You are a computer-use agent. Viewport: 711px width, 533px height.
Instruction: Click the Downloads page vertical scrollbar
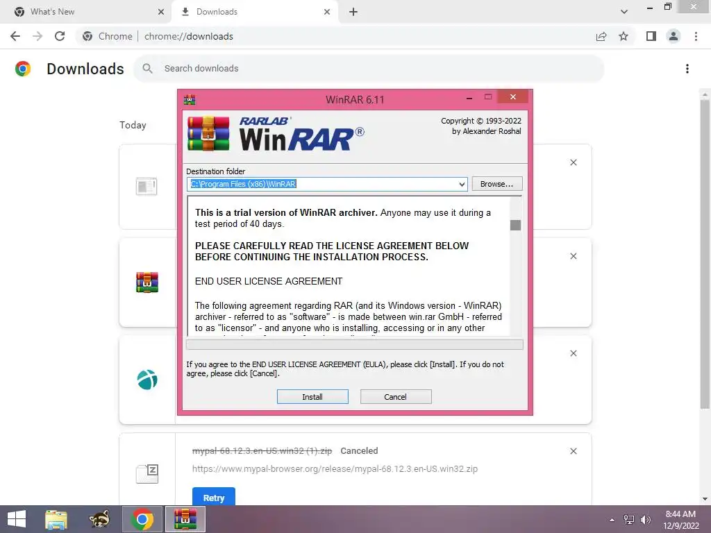[x=705, y=254]
